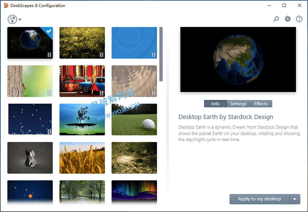Select the tree-lined road thumbnail

(x=82, y=192)
